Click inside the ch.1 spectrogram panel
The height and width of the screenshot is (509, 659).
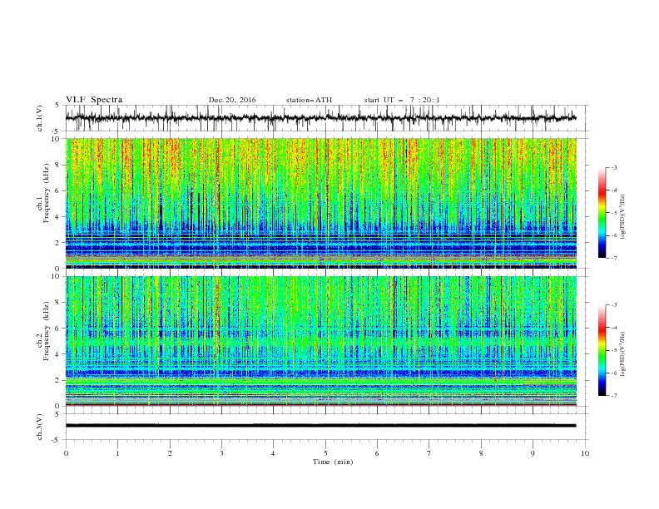click(321, 203)
